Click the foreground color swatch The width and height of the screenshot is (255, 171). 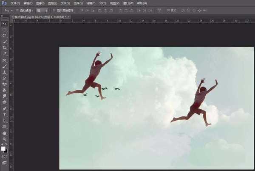click(3, 148)
